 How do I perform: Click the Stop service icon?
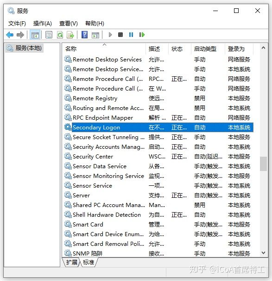click(120, 35)
